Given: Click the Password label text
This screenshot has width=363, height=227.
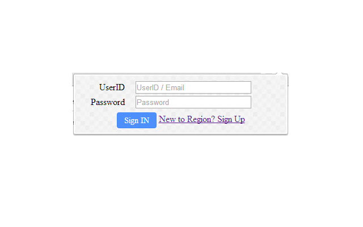Looking at the screenshot, I should click(x=108, y=102).
